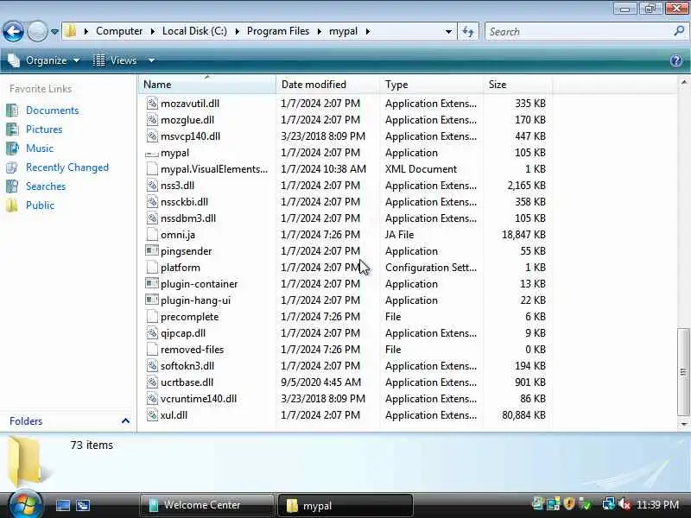Click the omni.ja file icon
The width and height of the screenshot is (691, 518).
[152, 234]
